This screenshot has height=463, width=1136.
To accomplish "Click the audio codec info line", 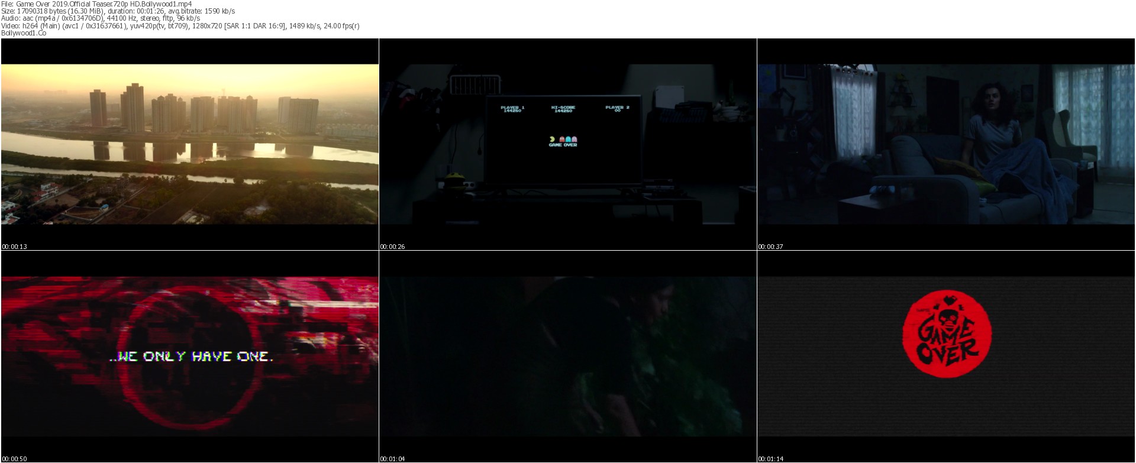I will click(x=101, y=18).
